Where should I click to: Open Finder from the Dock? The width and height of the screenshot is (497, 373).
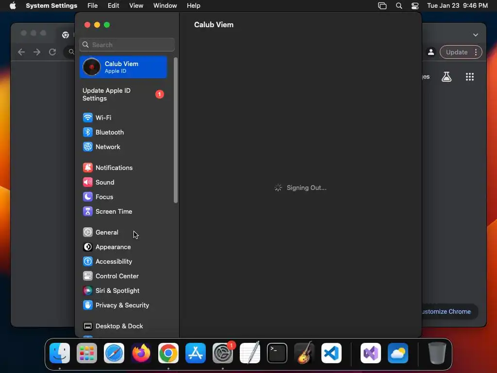pos(60,353)
